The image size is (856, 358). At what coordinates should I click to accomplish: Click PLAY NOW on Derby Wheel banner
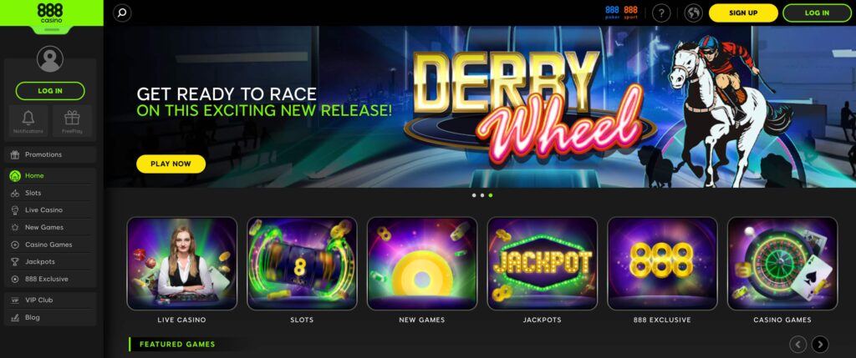pos(171,164)
